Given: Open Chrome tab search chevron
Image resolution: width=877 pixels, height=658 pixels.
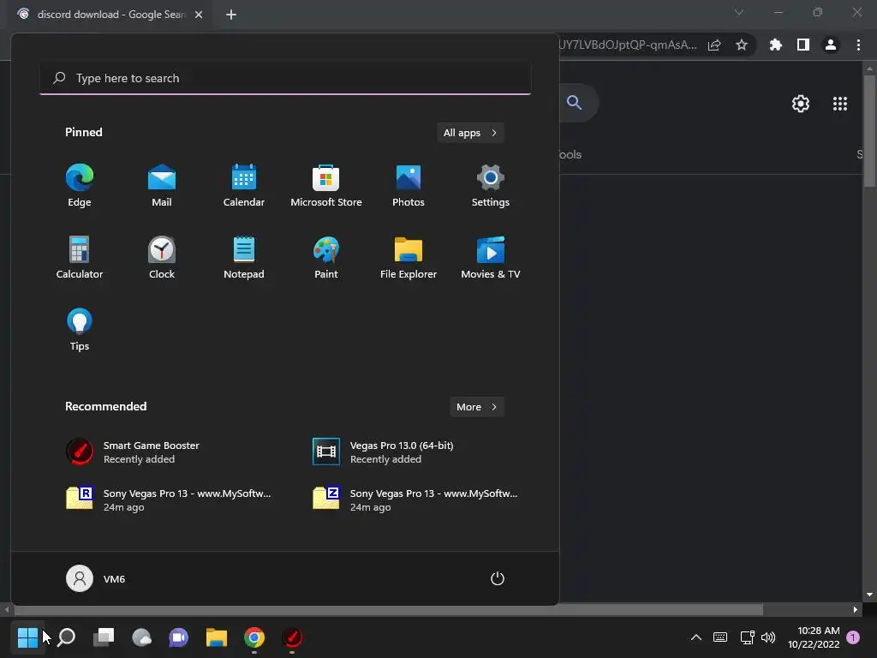Looking at the screenshot, I should point(739,12).
